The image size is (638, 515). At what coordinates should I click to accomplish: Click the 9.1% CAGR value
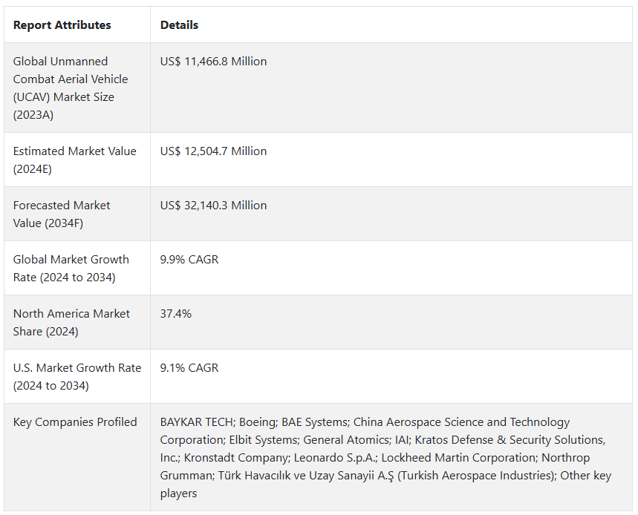point(189,368)
